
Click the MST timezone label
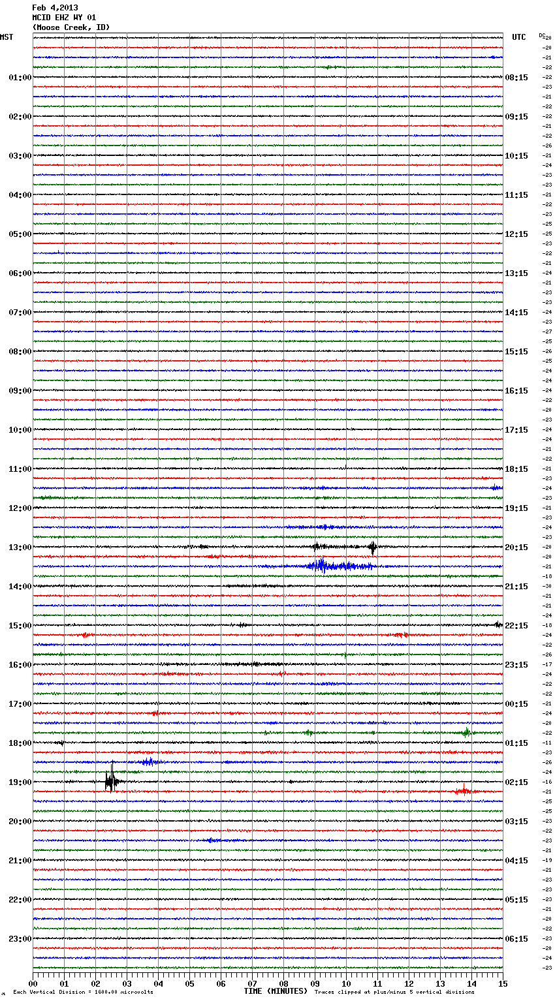click(x=7, y=37)
